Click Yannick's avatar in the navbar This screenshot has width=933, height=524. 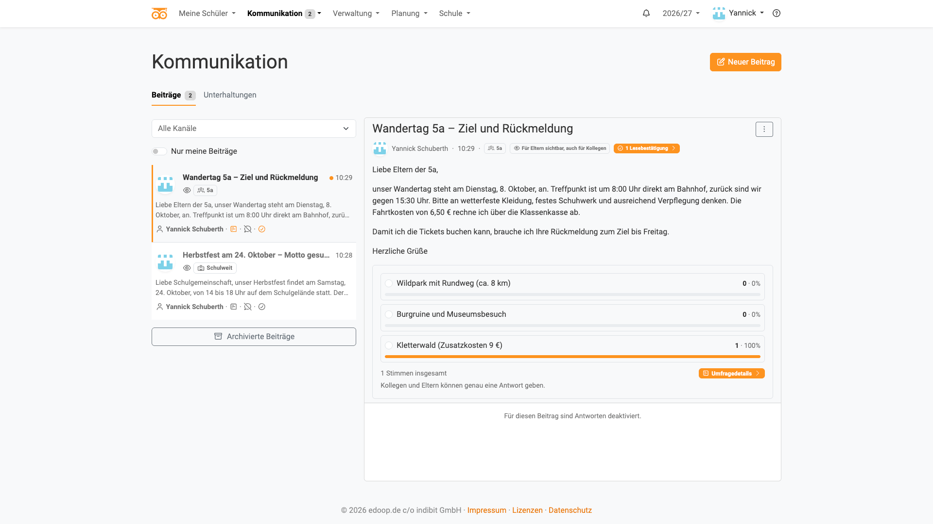(x=719, y=13)
